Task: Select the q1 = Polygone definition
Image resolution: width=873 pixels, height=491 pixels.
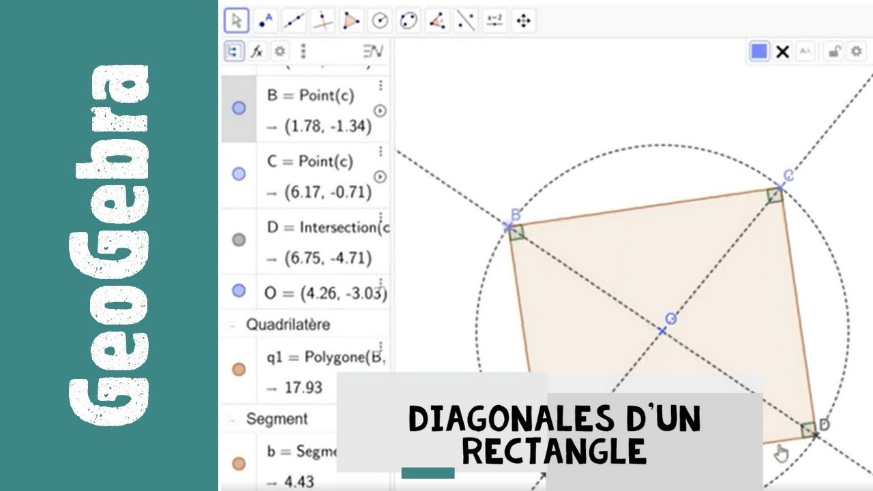Action: pyautogui.click(x=327, y=357)
